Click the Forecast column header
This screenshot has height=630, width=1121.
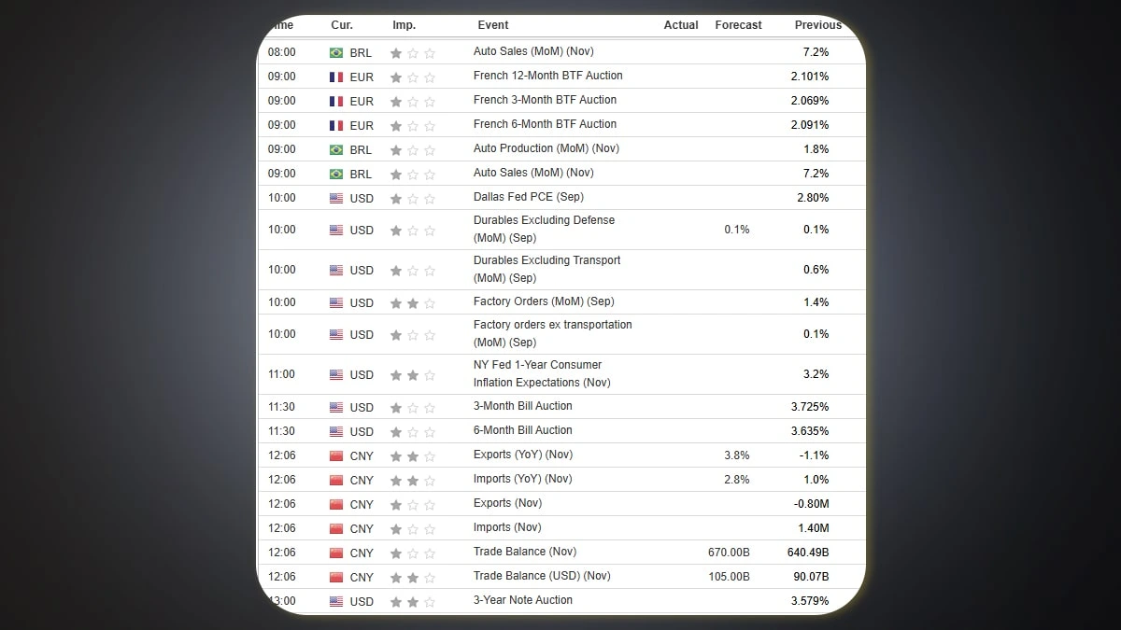(x=738, y=25)
